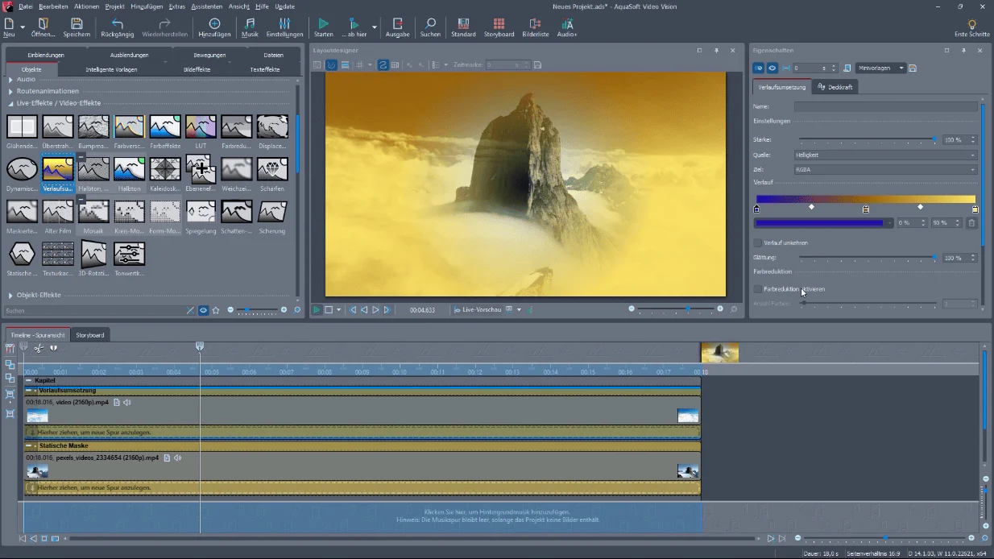Screen dimensions: 994x559
Task: Select the Texturkachelung effect icon
Action: pos(58,254)
